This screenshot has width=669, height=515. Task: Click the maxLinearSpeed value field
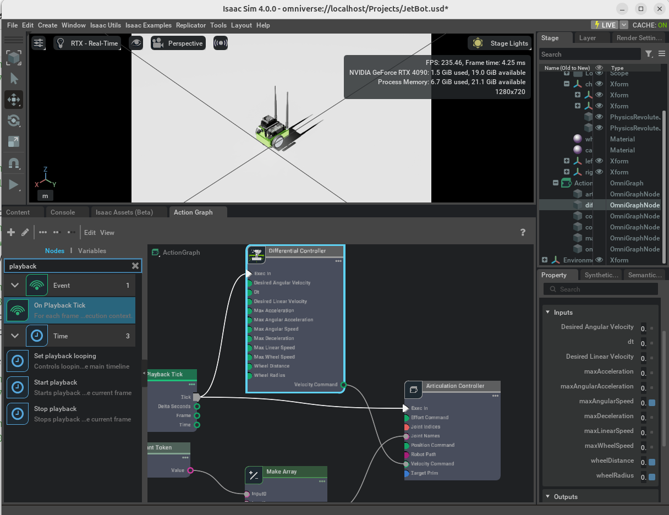(x=643, y=432)
